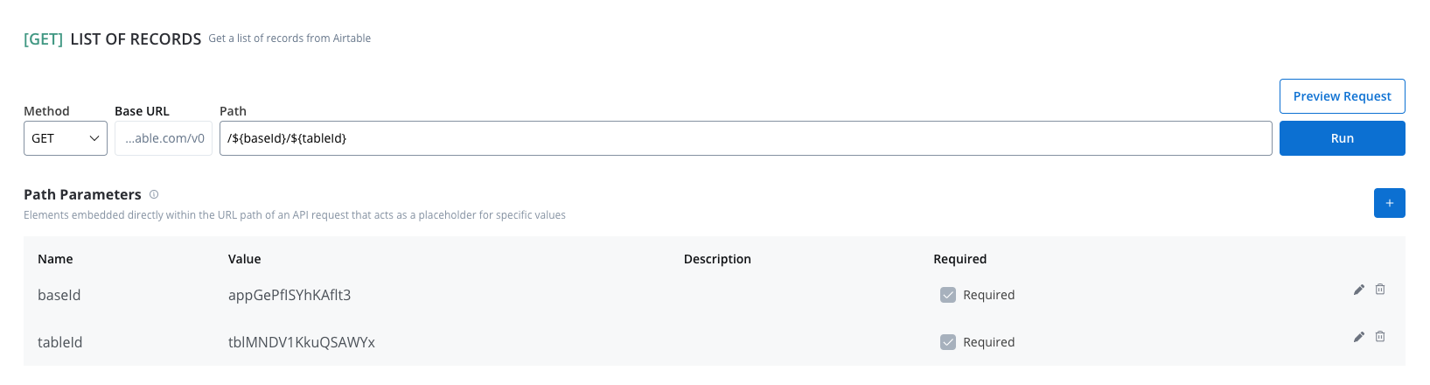Image resolution: width=1430 pixels, height=385 pixels.
Task: Toggle Required checkbox for baseId
Action: 948,295
